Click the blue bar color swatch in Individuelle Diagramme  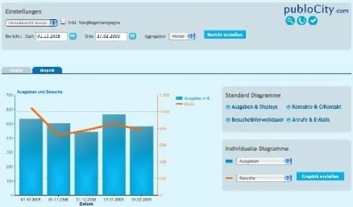tap(229, 161)
